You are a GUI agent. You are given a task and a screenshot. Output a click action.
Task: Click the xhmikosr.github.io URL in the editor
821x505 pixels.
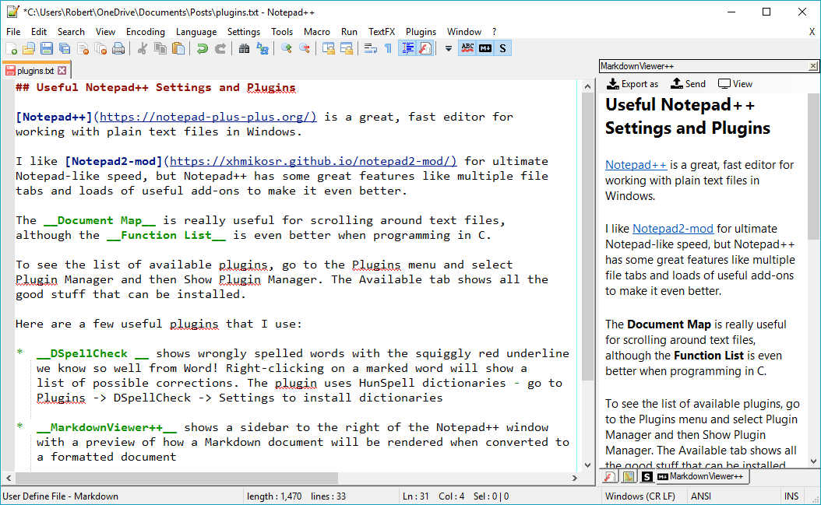pyautogui.click(x=313, y=161)
